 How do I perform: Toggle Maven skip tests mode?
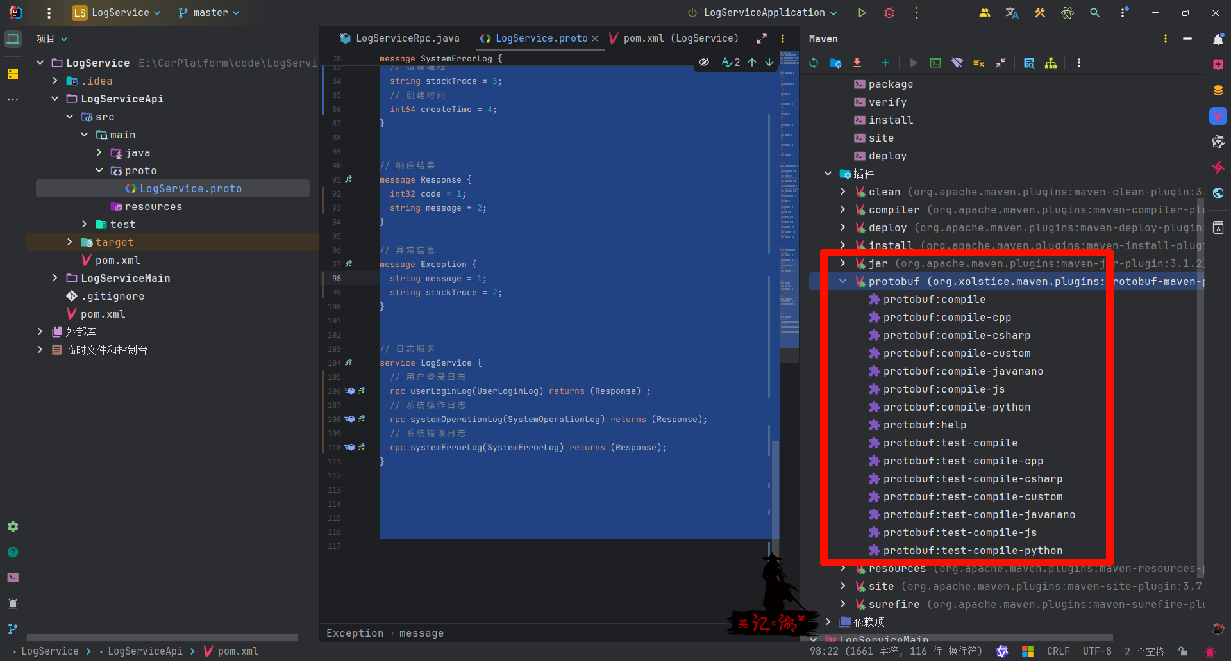point(978,63)
